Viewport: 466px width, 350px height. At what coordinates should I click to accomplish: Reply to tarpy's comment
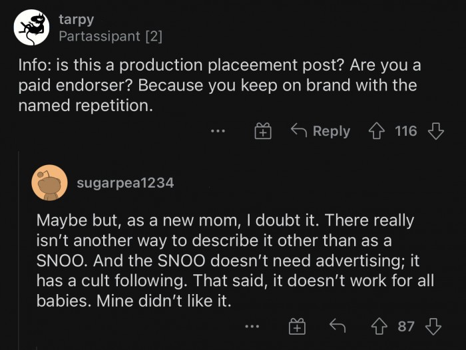click(320, 130)
